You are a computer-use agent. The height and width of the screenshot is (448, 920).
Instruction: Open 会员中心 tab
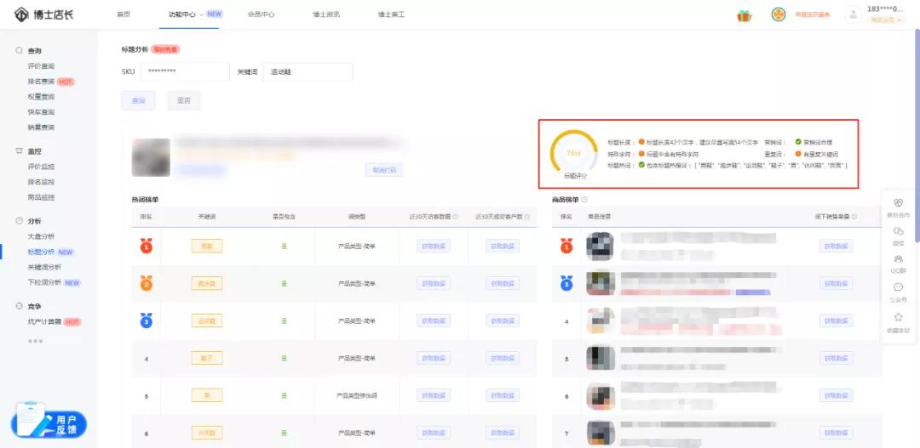262,14
